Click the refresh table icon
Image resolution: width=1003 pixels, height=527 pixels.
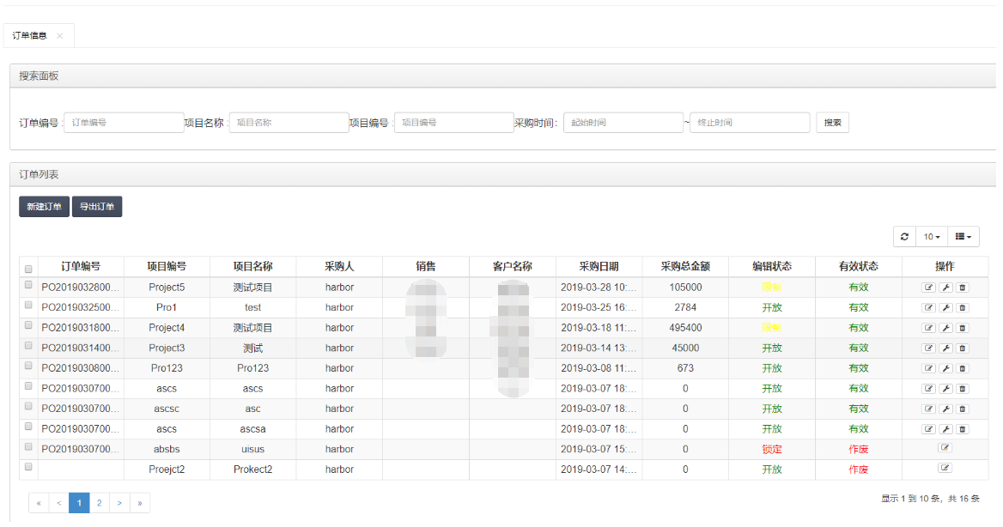[904, 236]
